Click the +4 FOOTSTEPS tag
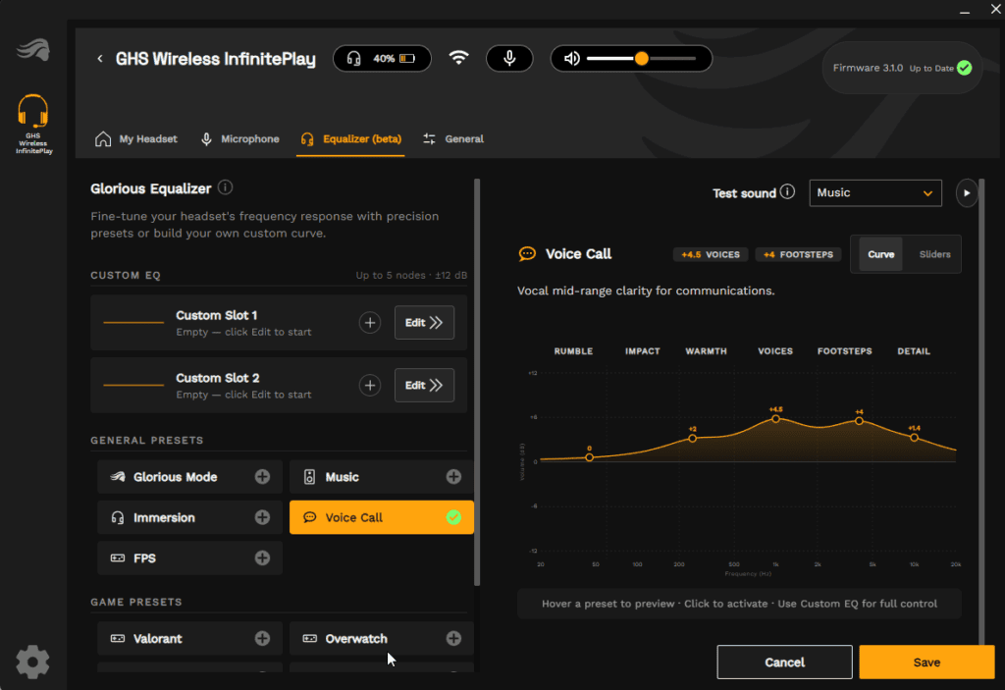Screen dimensions: 1005x690 (x=798, y=254)
